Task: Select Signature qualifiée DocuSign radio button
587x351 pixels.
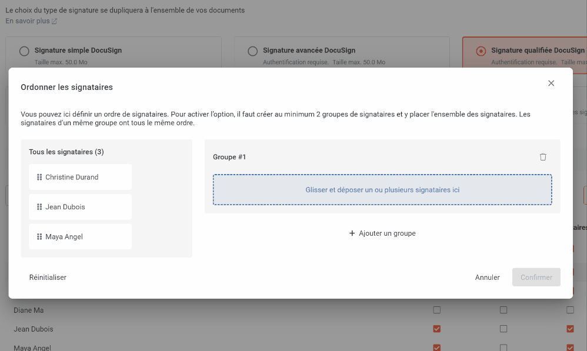Action: pos(481,51)
